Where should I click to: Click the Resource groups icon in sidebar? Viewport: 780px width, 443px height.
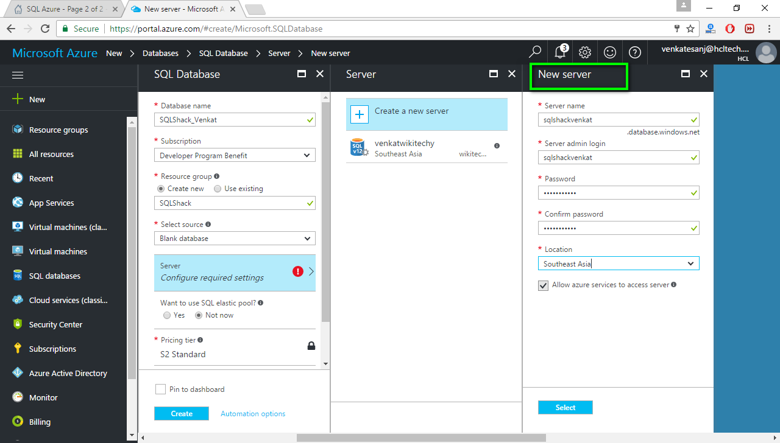[18, 130]
